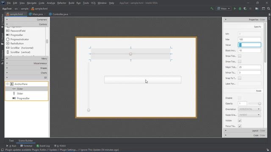Viewport: 271px width, 152px height.
Task: Open the Node Orientation dropdown
Action: [x=249, y=115]
